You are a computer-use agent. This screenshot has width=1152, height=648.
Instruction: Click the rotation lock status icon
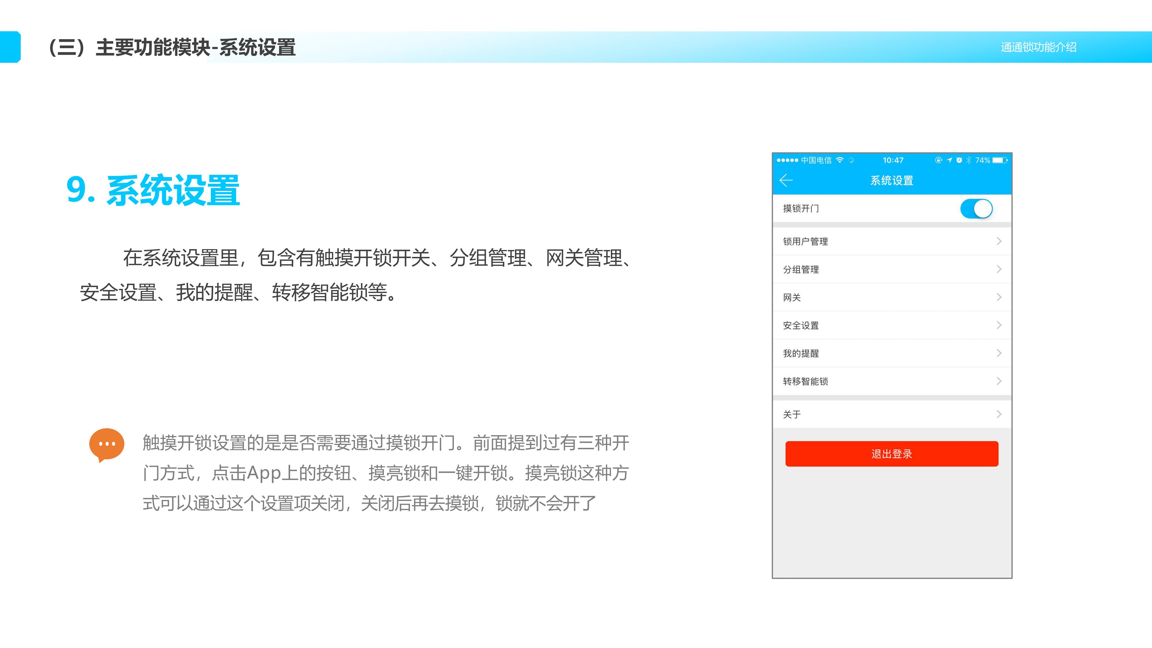pos(938,160)
